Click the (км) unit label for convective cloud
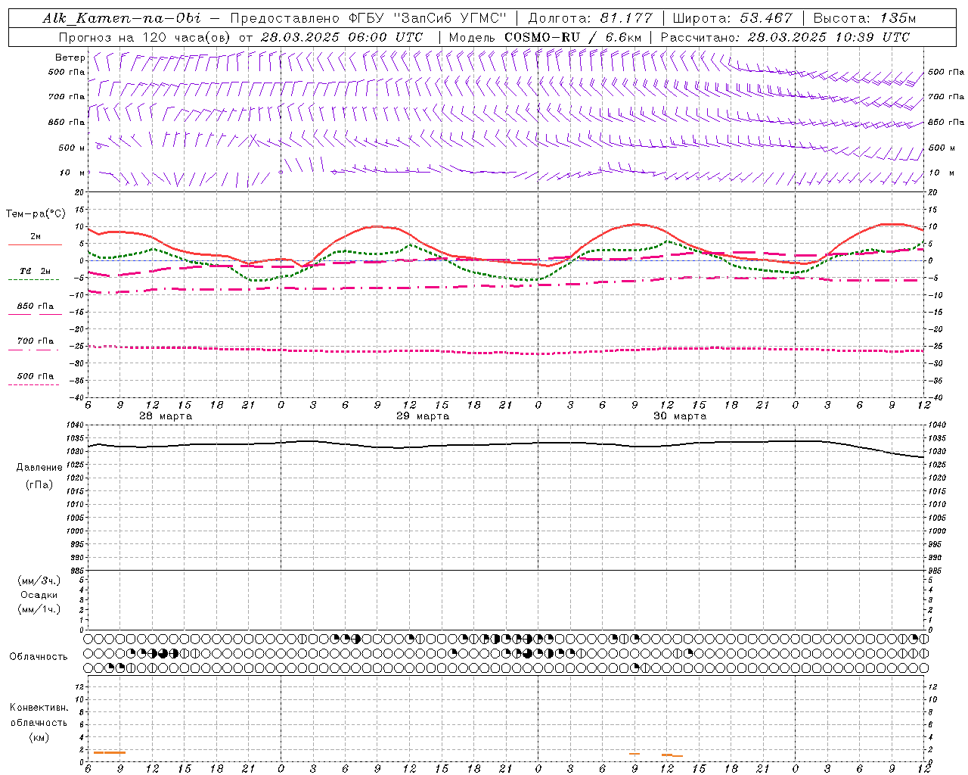Viewport: 968px width, 775px height. coord(39,737)
